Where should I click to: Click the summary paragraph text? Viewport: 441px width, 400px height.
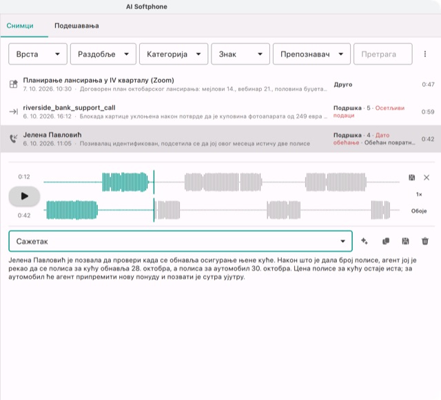coord(212,269)
